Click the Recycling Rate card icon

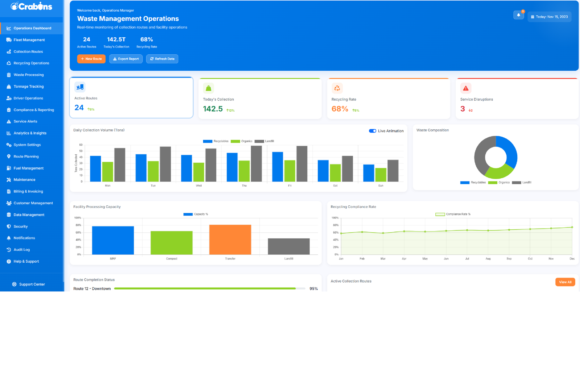[x=337, y=88]
